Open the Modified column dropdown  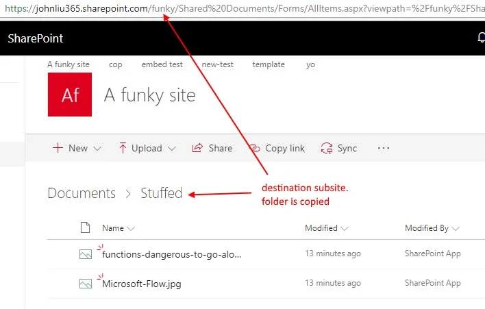pos(345,229)
